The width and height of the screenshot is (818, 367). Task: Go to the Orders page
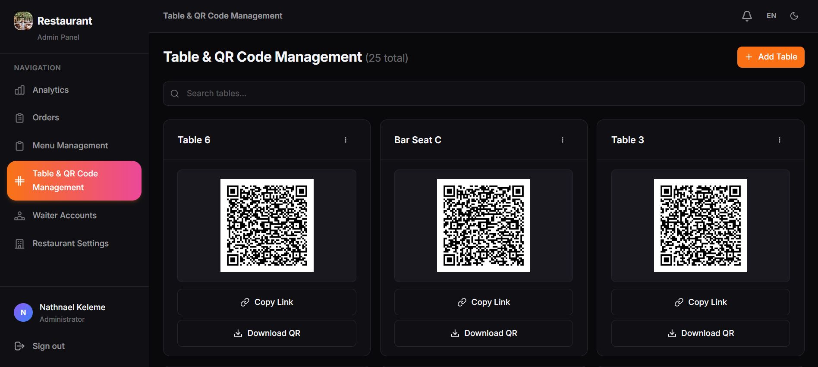coord(74,118)
